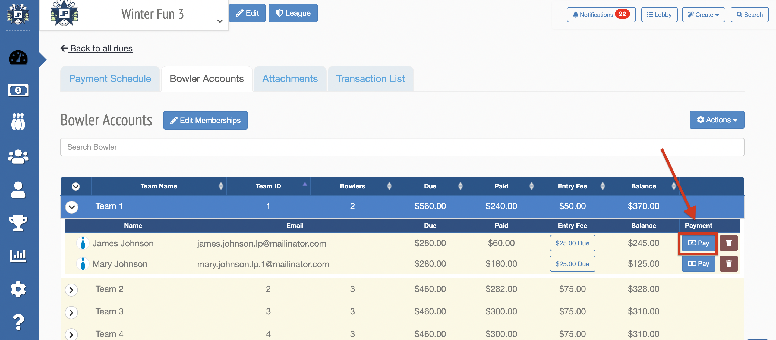Open the settings gear in sidebar

coord(18,289)
